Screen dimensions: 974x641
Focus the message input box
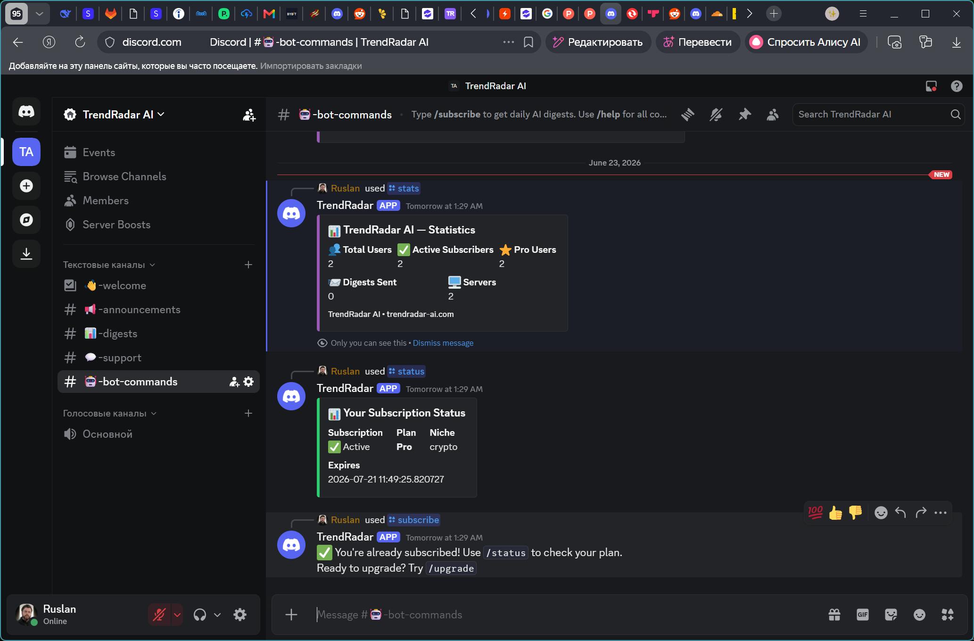click(566, 615)
